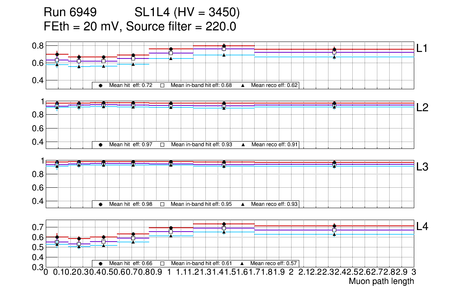The image size is (460, 297).
Task: Click the open square marker in L4 legend
Action: click(x=162, y=264)
